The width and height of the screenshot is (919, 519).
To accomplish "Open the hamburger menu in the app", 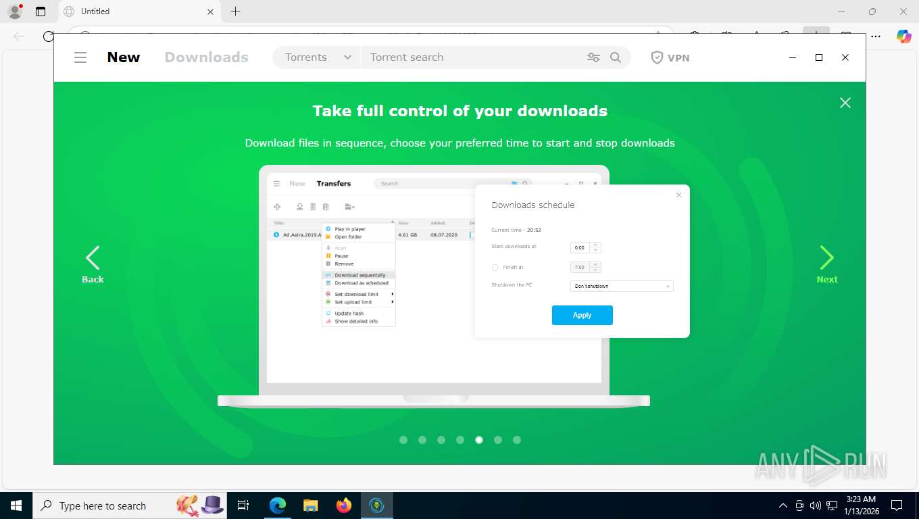I will coord(80,57).
